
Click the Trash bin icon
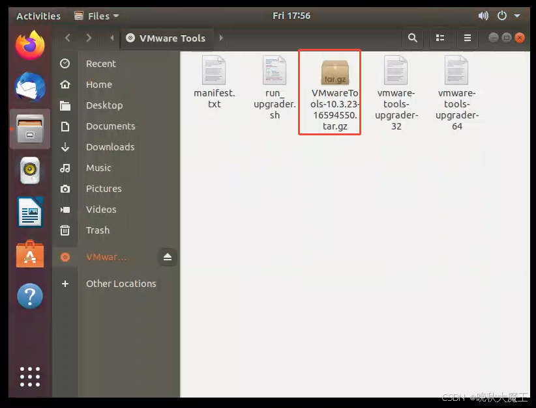click(65, 230)
